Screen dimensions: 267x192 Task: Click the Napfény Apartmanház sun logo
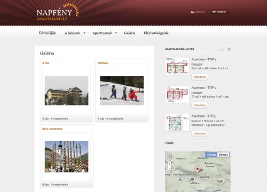tap(58, 12)
